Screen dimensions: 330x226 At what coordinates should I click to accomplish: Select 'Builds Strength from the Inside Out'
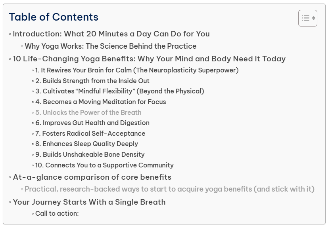pyautogui.click(x=92, y=81)
